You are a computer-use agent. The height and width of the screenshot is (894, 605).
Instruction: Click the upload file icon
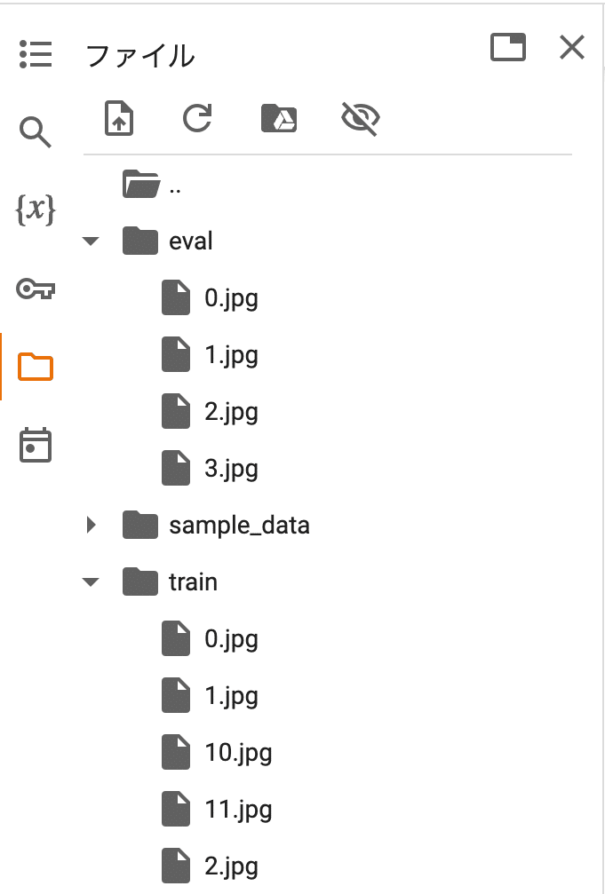tap(119, 118)
